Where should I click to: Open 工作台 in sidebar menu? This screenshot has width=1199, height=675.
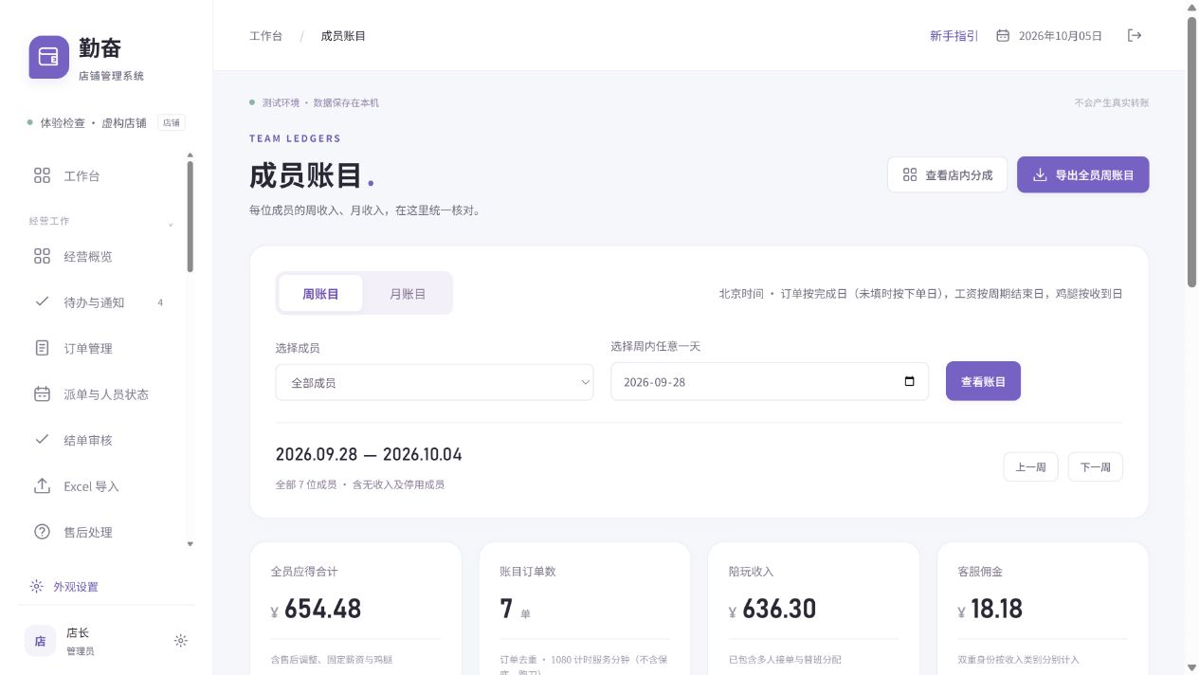(106, 175)
